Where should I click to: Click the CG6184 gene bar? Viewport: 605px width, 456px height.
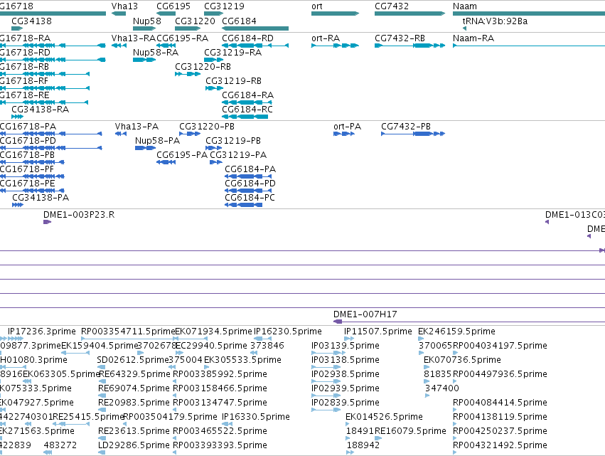click(x=255, y=28)
